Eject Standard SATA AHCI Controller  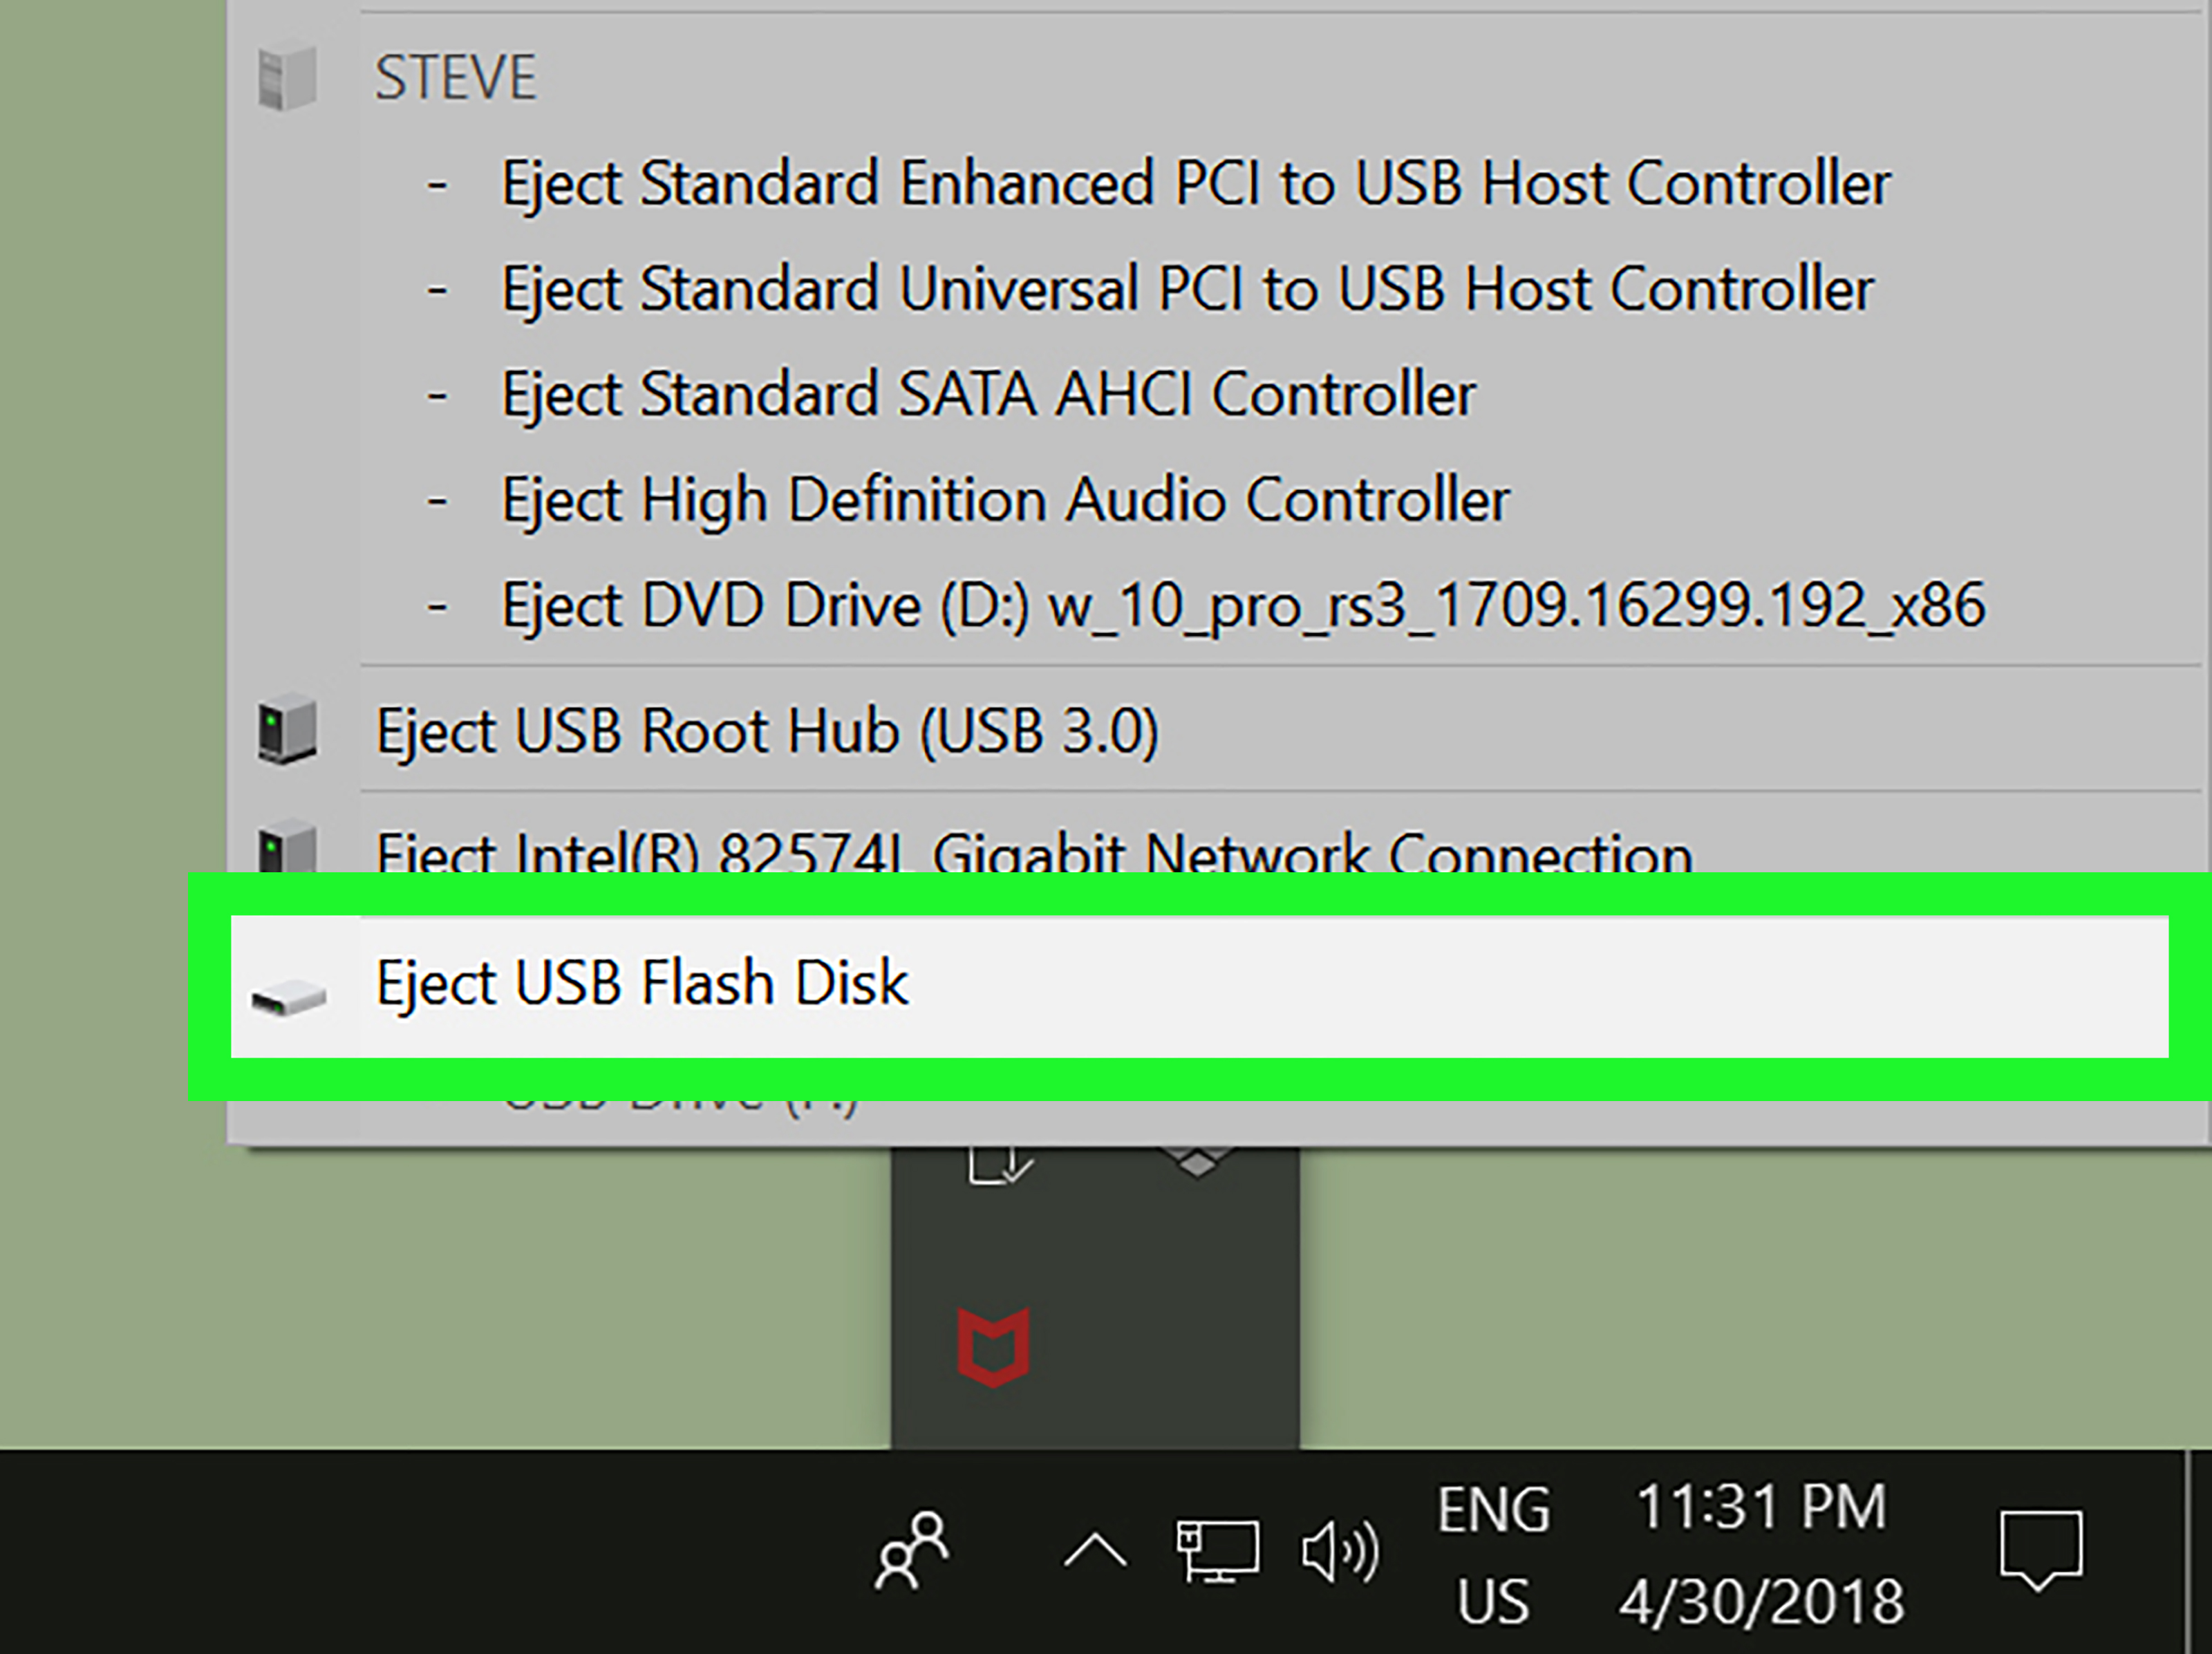[988, 394]
